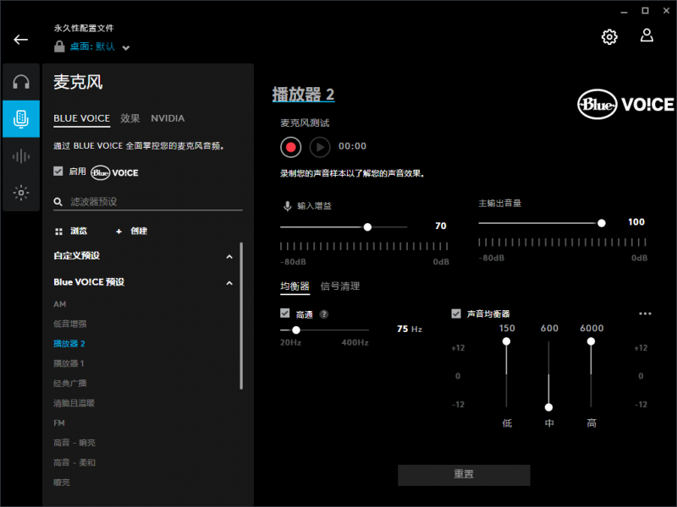The width and height of the screenshot is (677, 507).
Task: Uncheck the 声音均衡器 checkbox
Action: (x=456, y=313)
